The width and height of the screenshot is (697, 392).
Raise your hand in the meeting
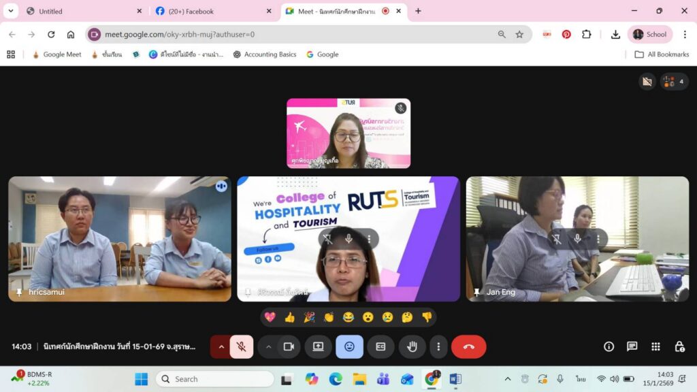tap(412, 346)
